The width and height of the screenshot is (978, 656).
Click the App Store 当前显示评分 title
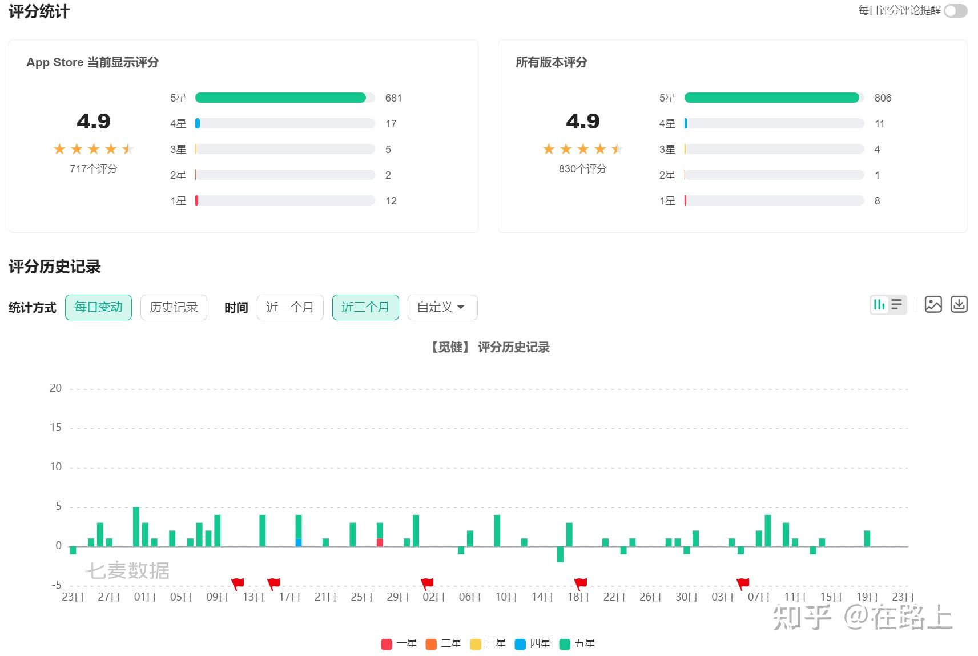[x=92, y=62]
